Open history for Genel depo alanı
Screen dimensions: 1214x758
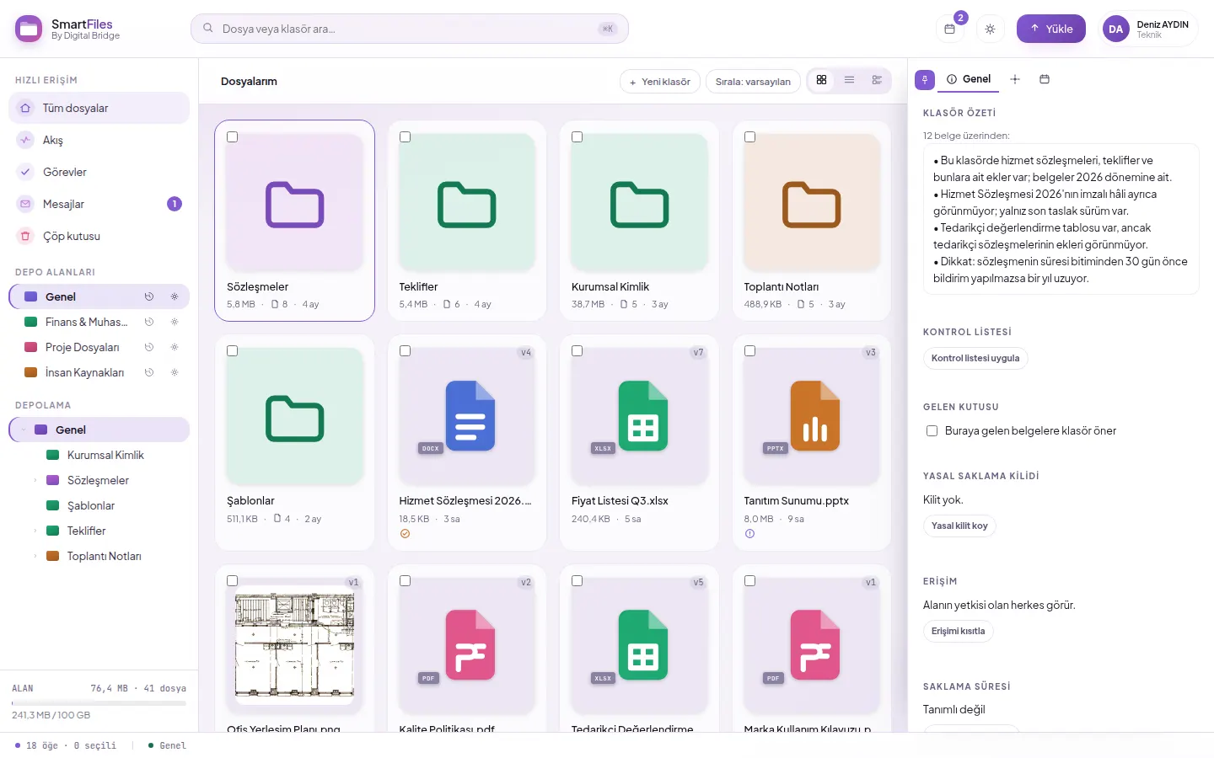(x=149, y=296)
